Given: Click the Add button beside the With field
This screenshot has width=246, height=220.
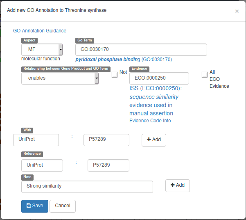Looking at the screenshot, I should click(154, 140).
